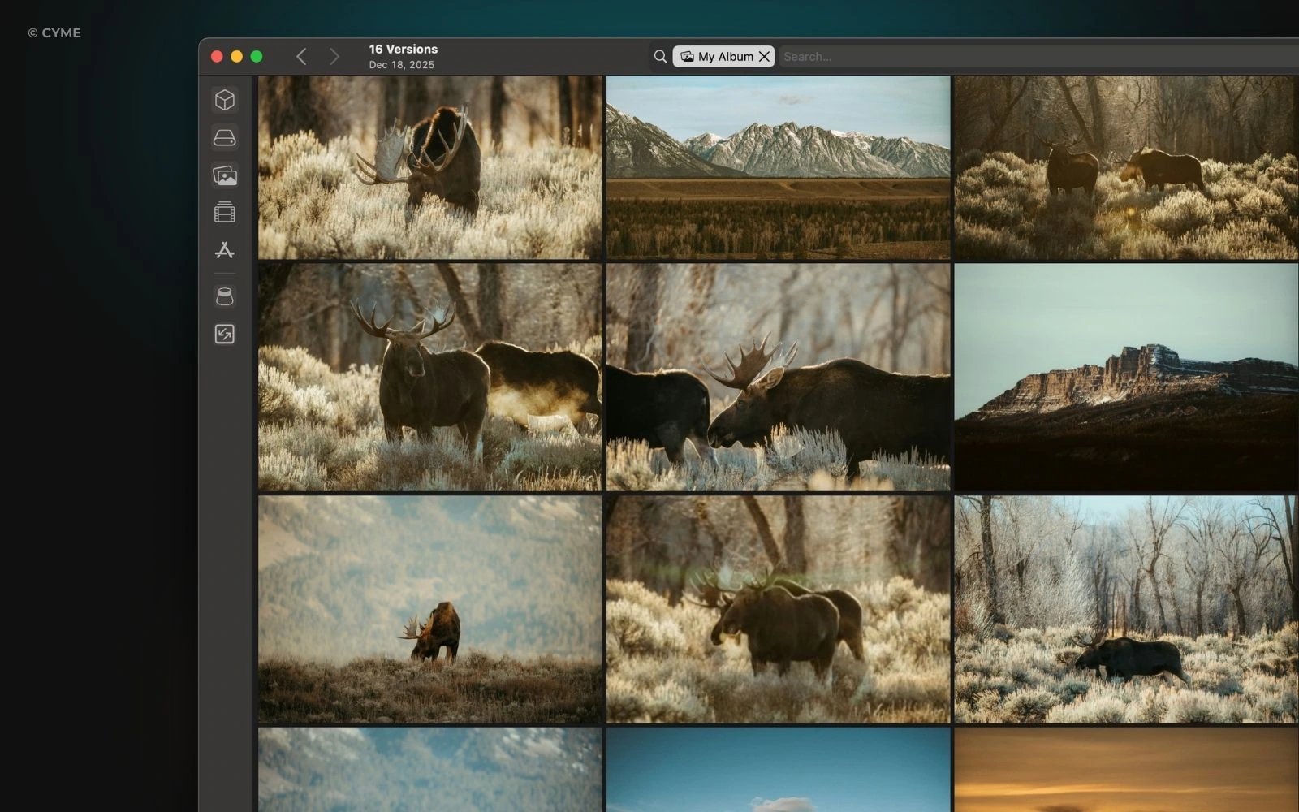Click the magnifying glass search icon
The image size is (1299, 812).
[660, 57]
